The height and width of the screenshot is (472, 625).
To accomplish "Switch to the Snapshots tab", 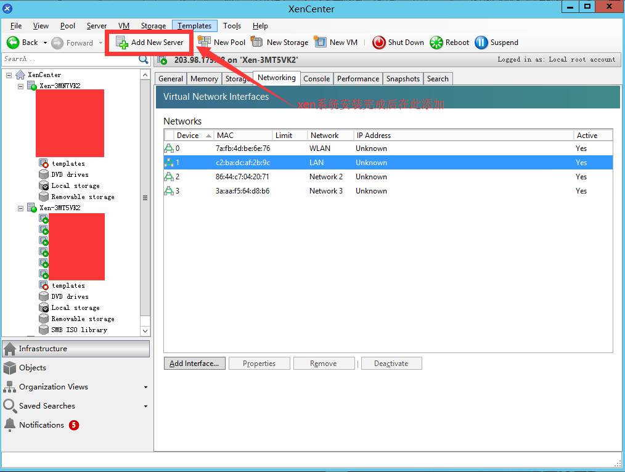I will pyautogui.click(x=403, y=79).
